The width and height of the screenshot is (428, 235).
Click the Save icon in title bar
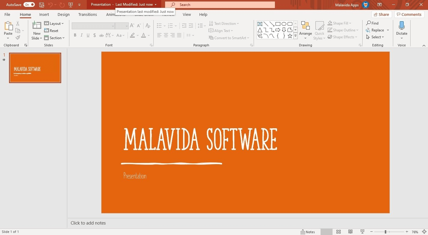click(x=42, y=4)
